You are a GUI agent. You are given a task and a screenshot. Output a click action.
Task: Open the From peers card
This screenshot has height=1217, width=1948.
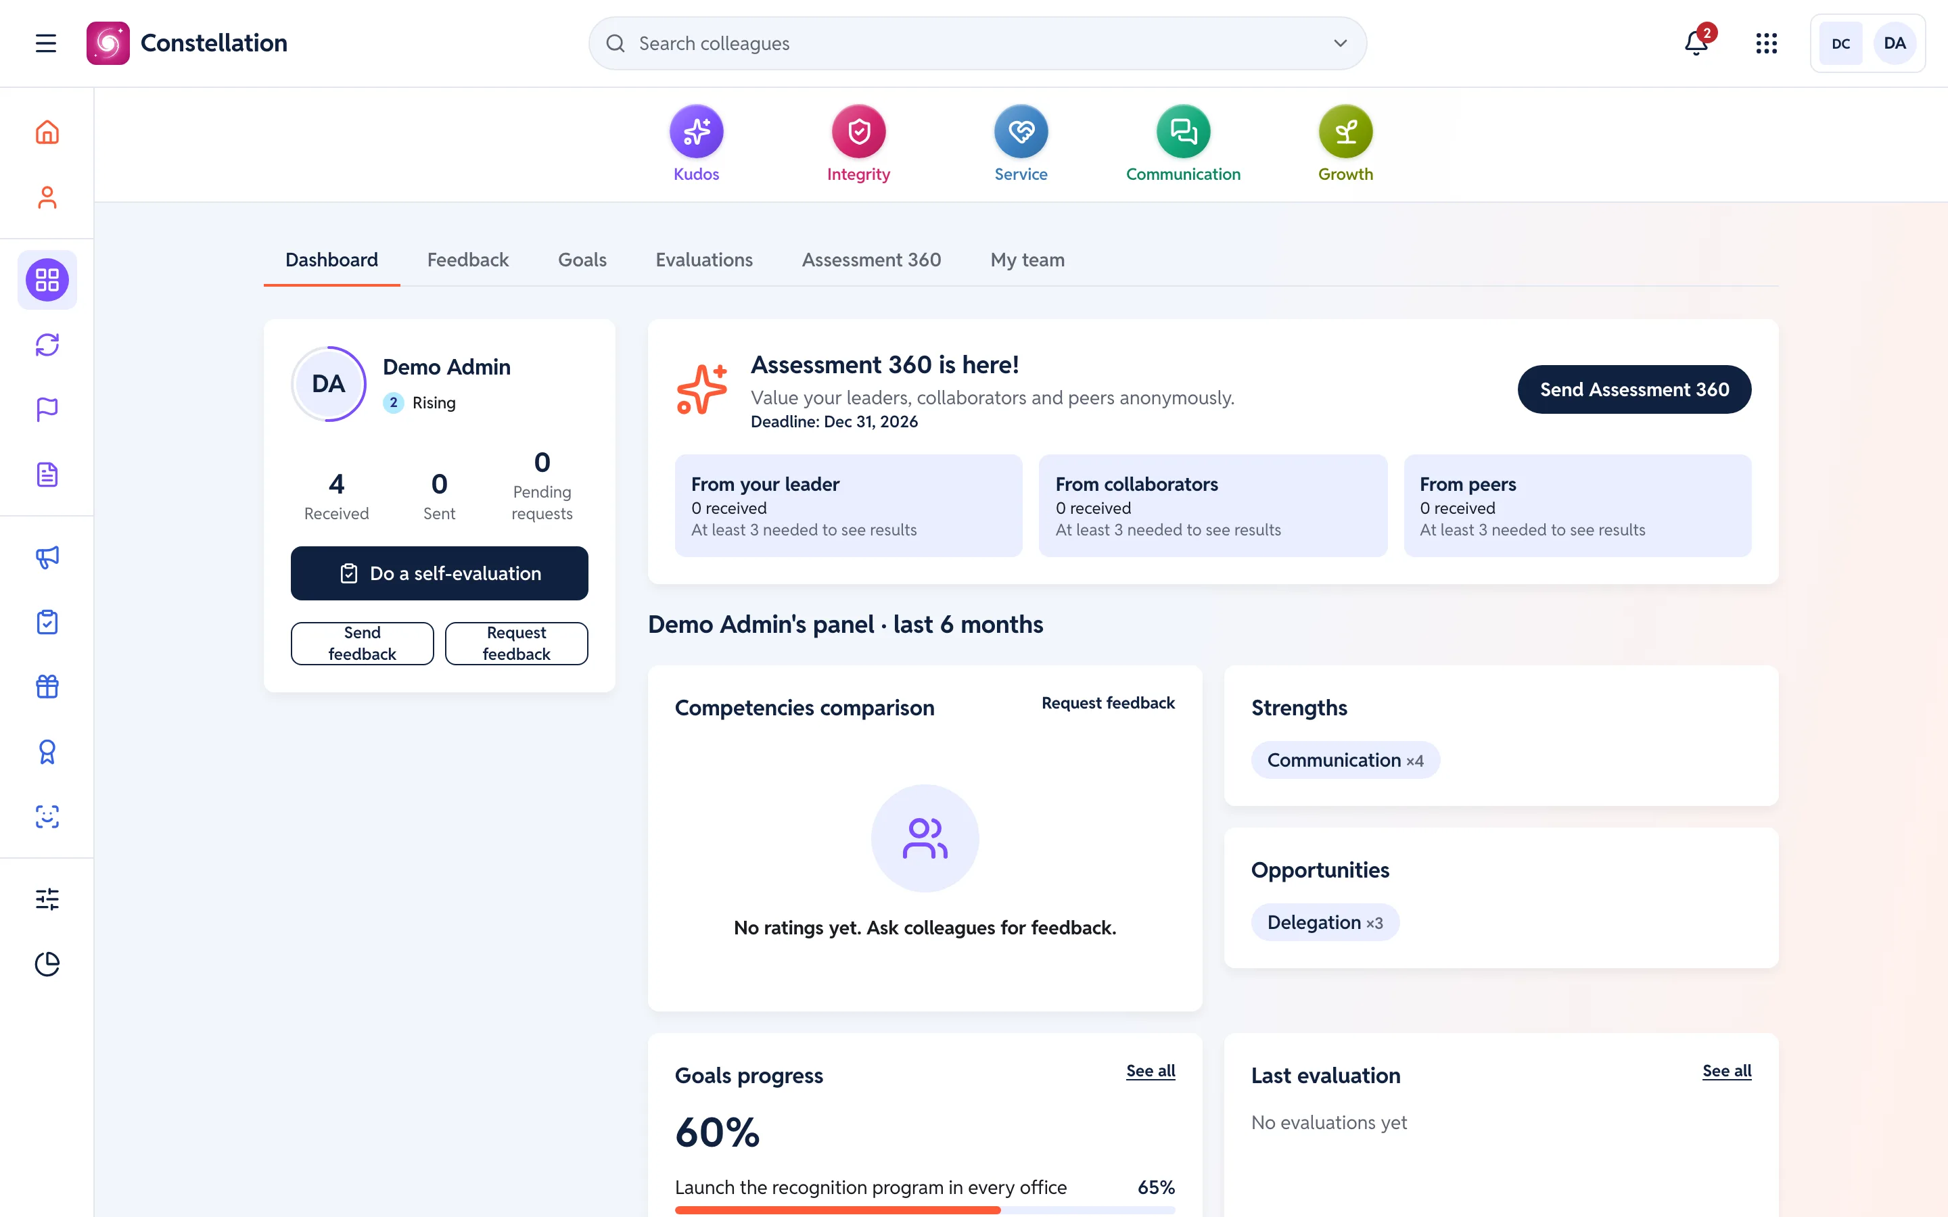tap(1578, 506)
